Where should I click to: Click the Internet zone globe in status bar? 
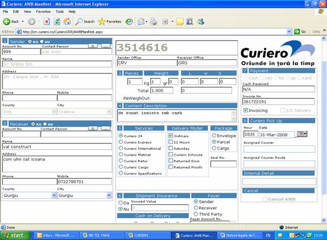tap(281, 227)
